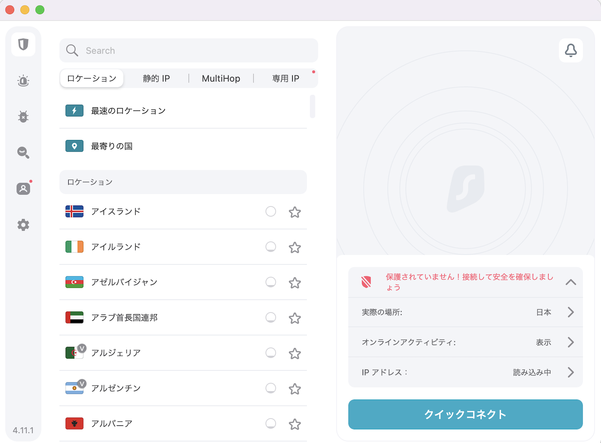
Task: Click the アラブ首長国連邦 country name
Action: click(124, 317)
